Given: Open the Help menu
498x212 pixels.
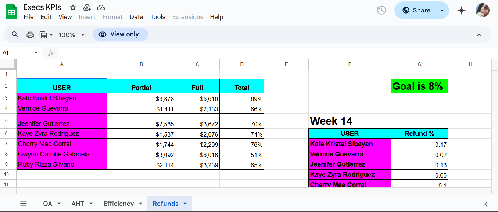Looking at the screenshot, I should click(216, 17).
